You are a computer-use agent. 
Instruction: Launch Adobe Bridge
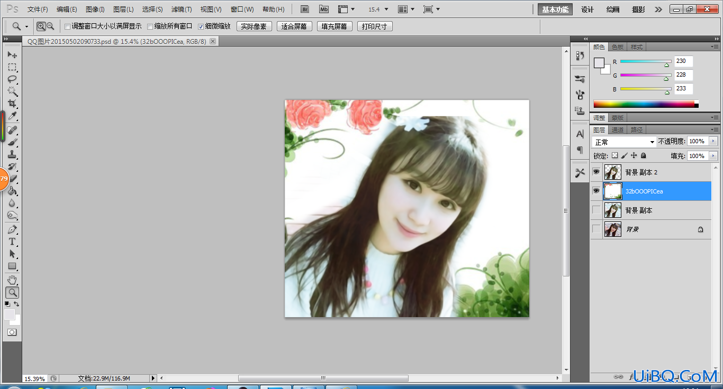coord(305,10)
